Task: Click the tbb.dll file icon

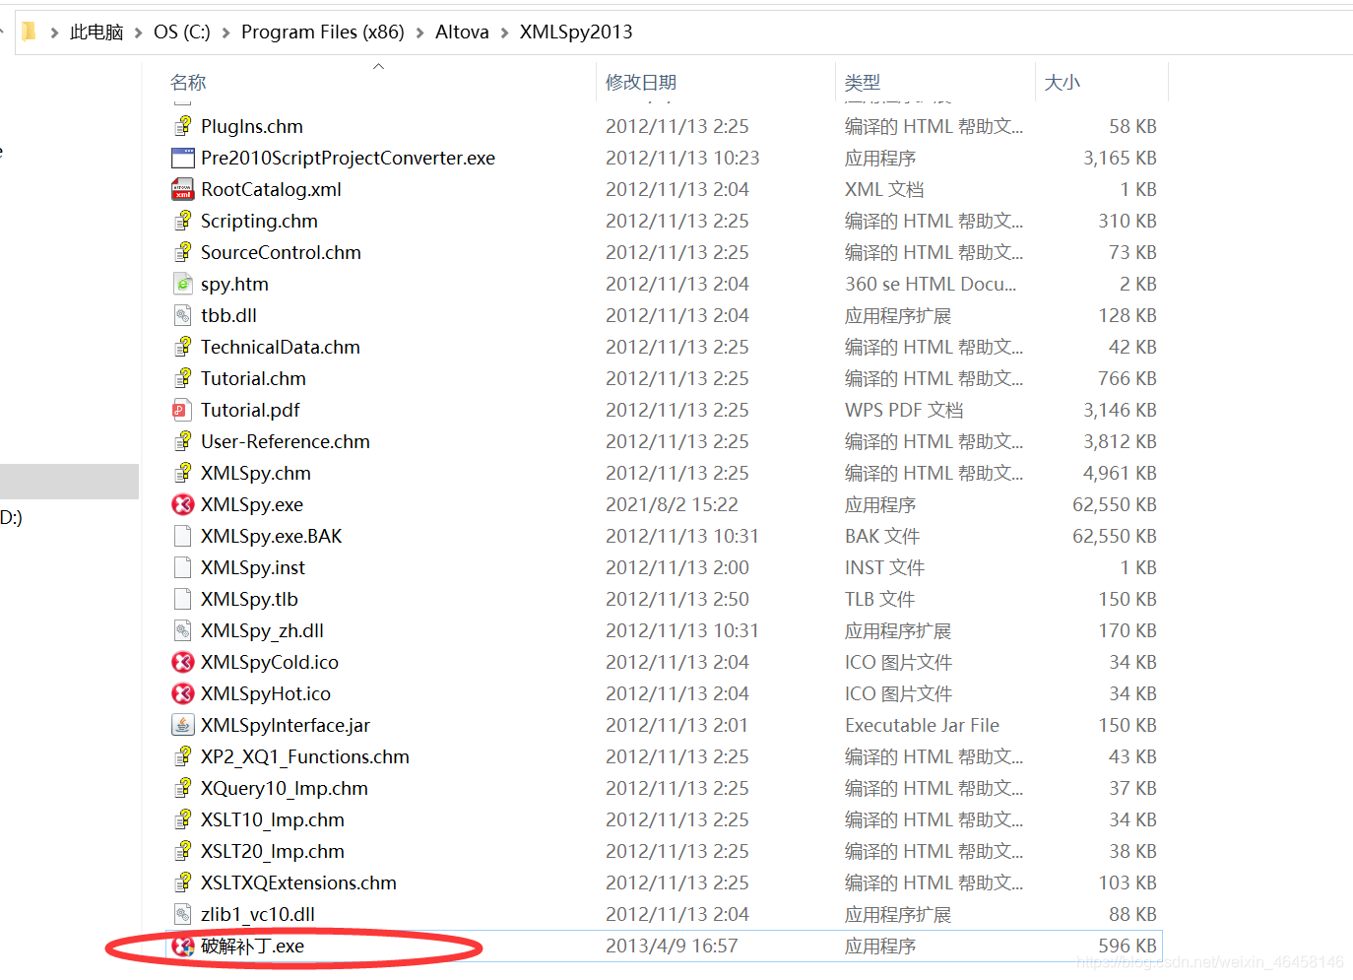Action: (183, 315)
